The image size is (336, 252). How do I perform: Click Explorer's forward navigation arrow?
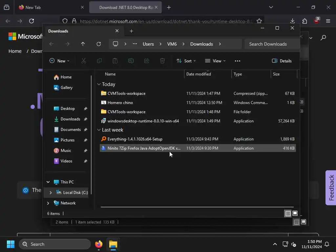coord(67,44)
